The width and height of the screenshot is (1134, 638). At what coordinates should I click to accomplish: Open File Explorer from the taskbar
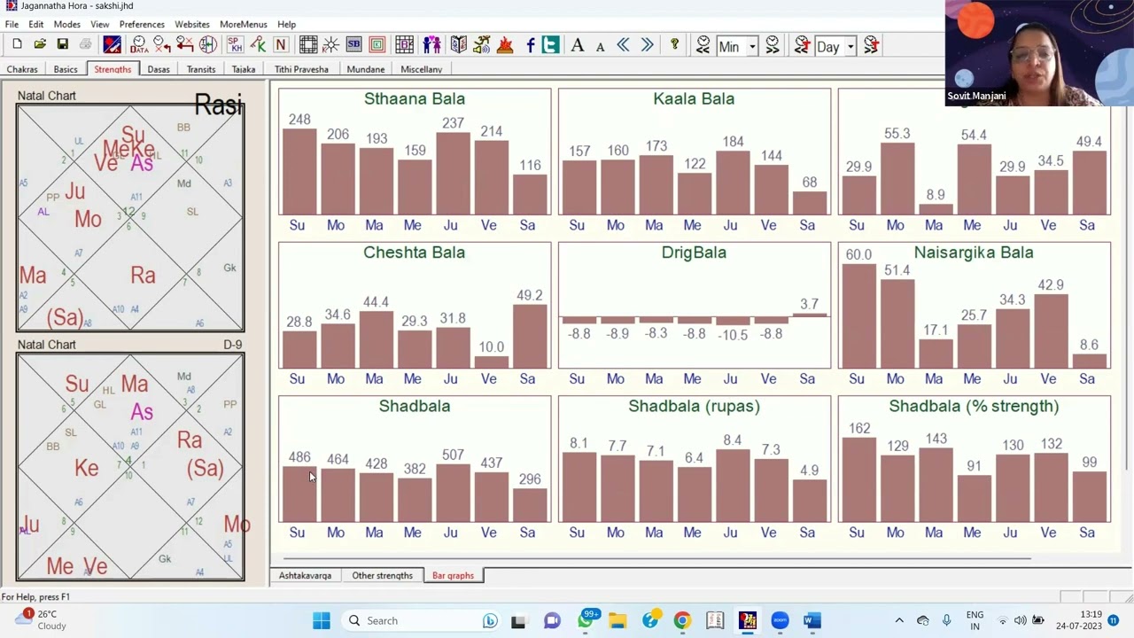pyautogui.click(x=617, y=620)
